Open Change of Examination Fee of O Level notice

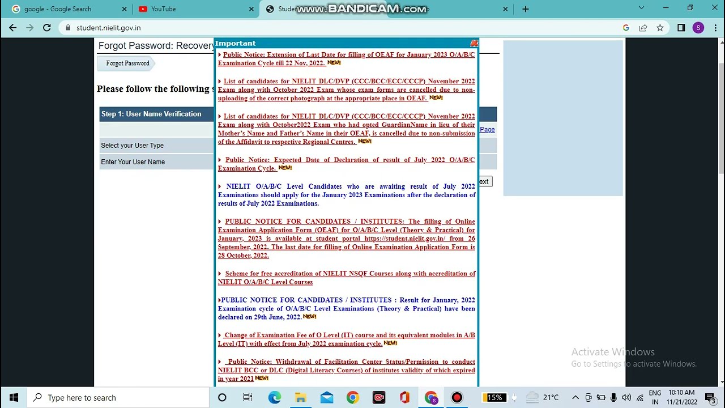[x=347, y=339]
